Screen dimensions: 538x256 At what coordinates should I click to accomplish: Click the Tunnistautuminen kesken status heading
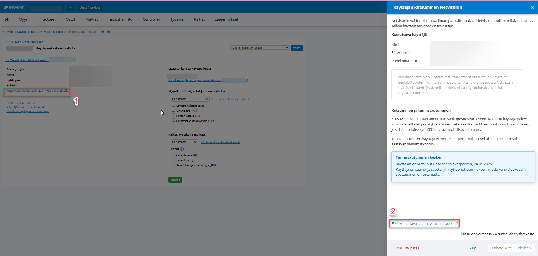coord(419,157)
